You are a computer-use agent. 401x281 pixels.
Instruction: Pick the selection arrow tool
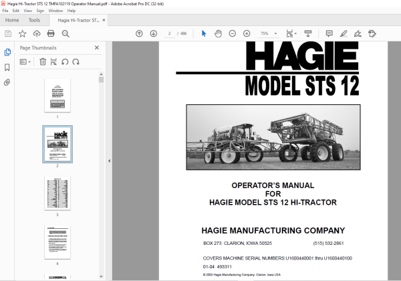[x=204, y=33]
